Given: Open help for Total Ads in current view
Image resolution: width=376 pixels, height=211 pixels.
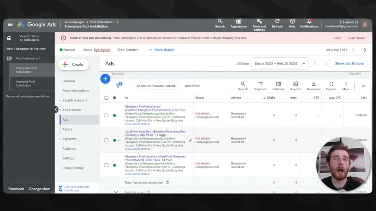Looking at the screenshot, I should 167,182.
